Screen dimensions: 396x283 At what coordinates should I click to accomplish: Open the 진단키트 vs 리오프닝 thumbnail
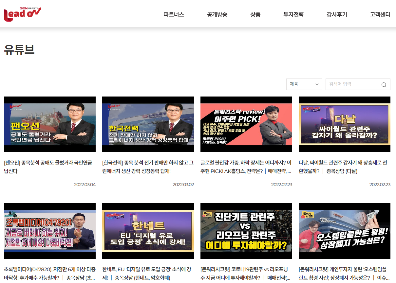click(246, 231)
